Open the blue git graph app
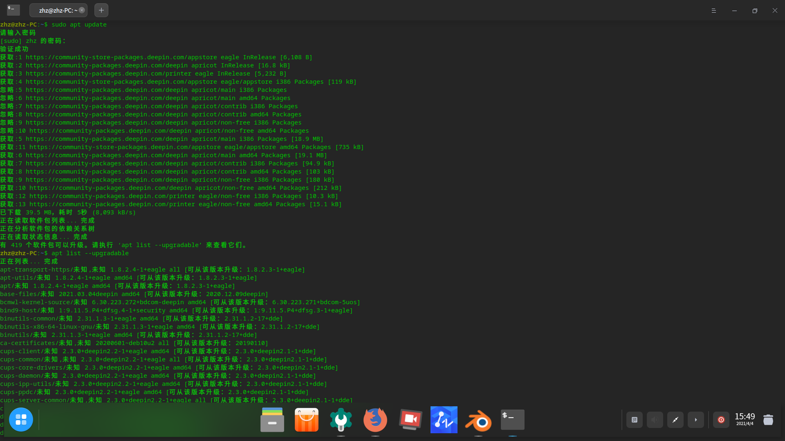This screenshot has height=441, width=785. pos(444,419)
